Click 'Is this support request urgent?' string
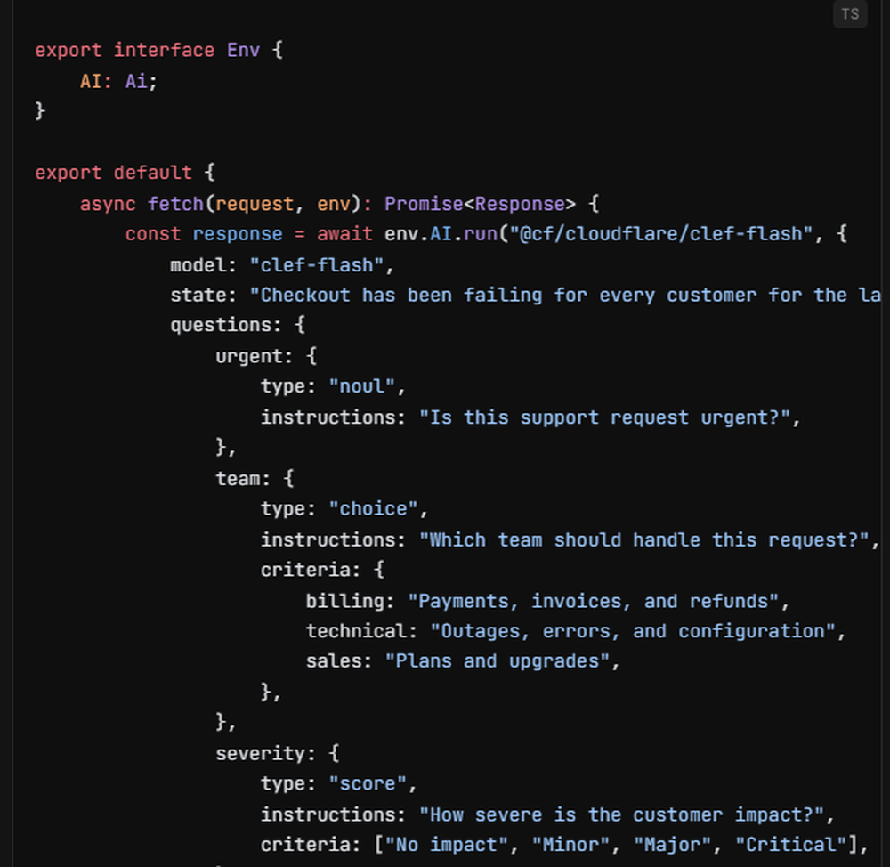Viewport: 890px width, 867px height. click(605, 417)
